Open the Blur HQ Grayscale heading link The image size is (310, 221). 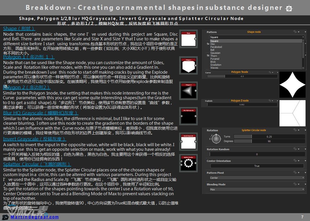41,113
